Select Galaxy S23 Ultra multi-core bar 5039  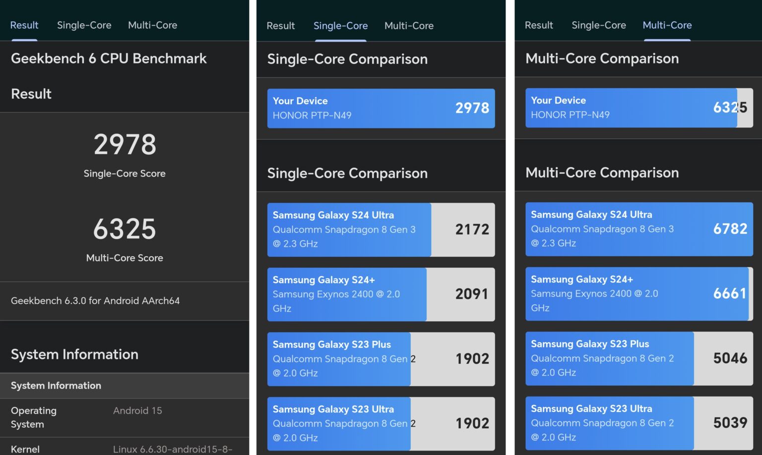point(639,423)
